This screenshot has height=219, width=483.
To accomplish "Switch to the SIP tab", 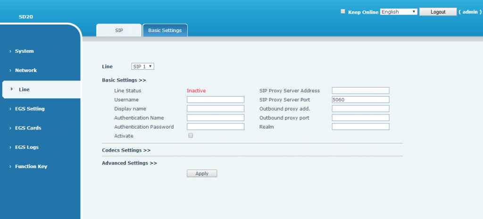I will click(x=119, y=30).
